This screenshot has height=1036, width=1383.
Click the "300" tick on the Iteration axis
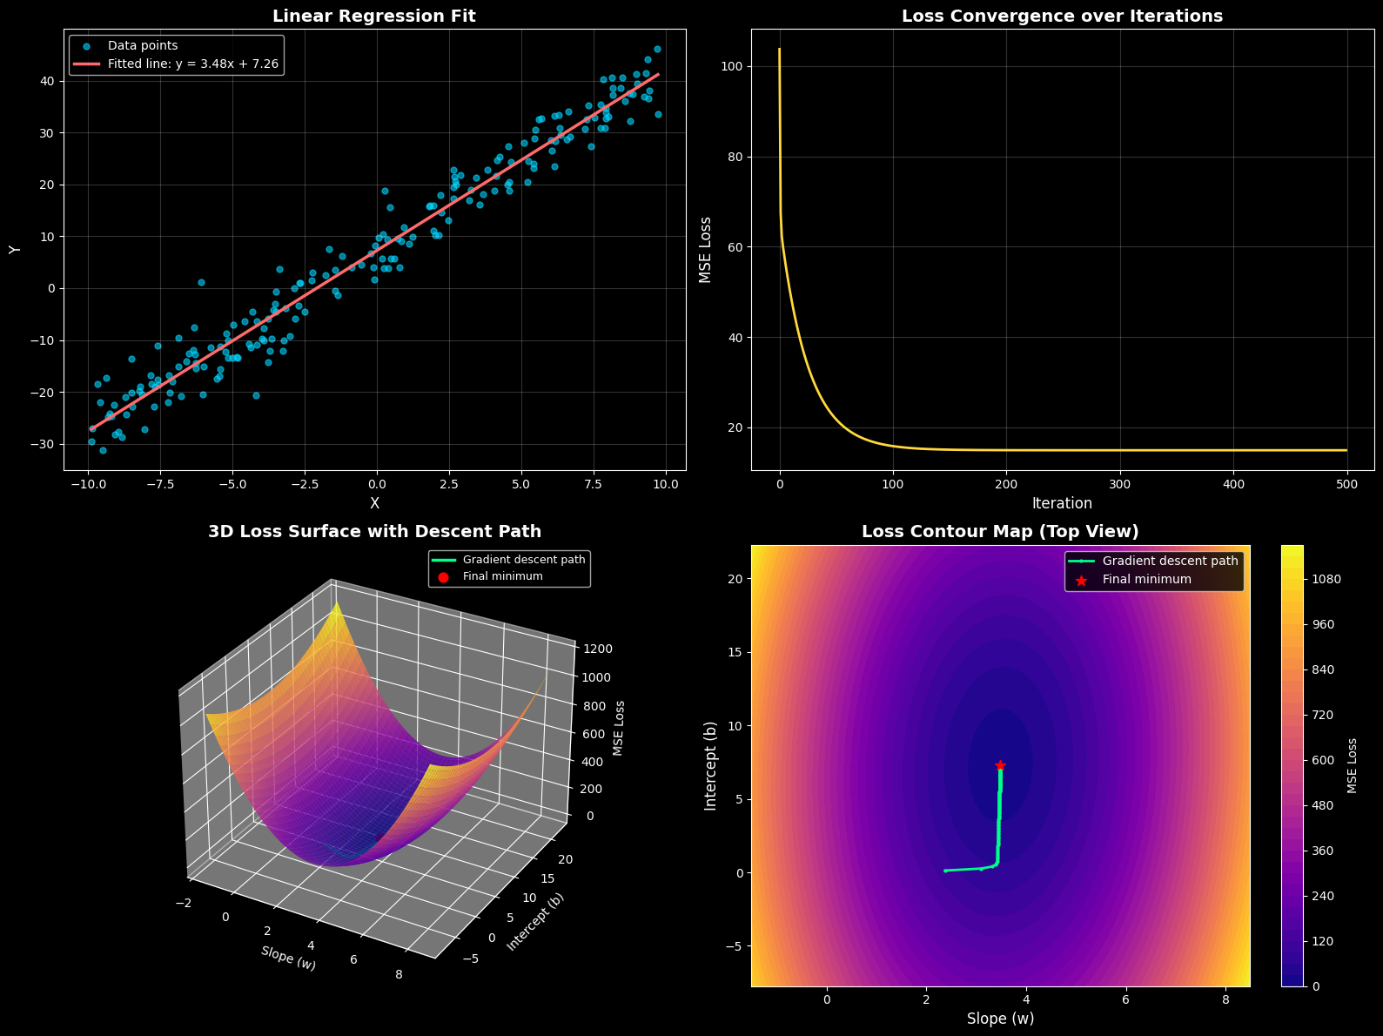coord(1119,483)
